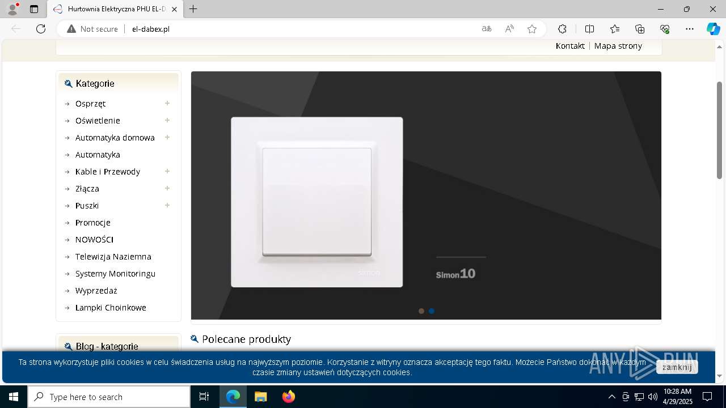The height and width of the screenshot is (408, 726).
Task: Open Favorites list icon
Action: point(615,29)
